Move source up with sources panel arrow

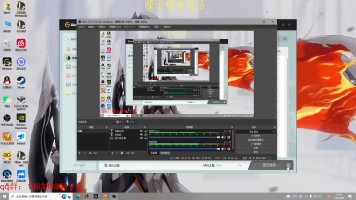tap(128, 153)
